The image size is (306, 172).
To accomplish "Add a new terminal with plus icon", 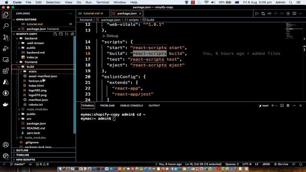I will [x=273, y=106].
